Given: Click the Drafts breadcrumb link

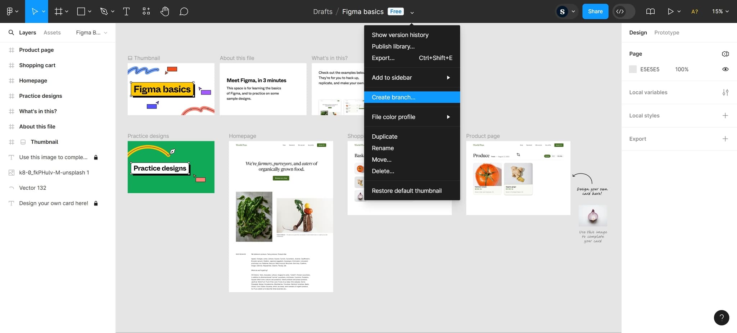Looking at the screenshot, I should pyautogui.click(x=322, y=11).
